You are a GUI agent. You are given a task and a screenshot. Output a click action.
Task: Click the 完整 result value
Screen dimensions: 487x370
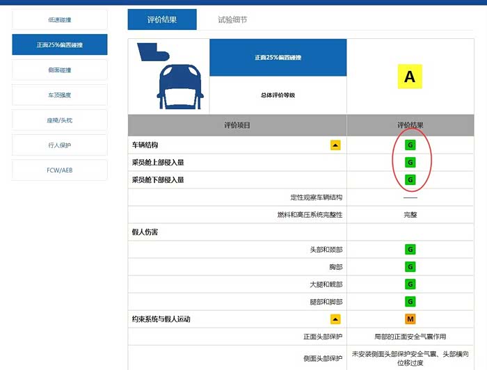tap(410, 214)
